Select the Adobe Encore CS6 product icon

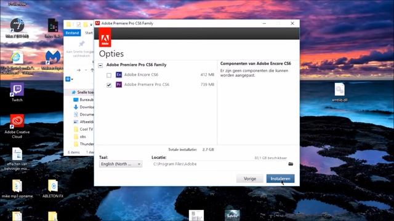pos(119,75)
